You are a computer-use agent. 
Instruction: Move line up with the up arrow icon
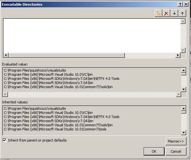(182, 13)
